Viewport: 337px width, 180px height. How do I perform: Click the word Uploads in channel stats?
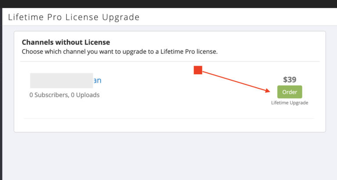click(x=88, y=95)
